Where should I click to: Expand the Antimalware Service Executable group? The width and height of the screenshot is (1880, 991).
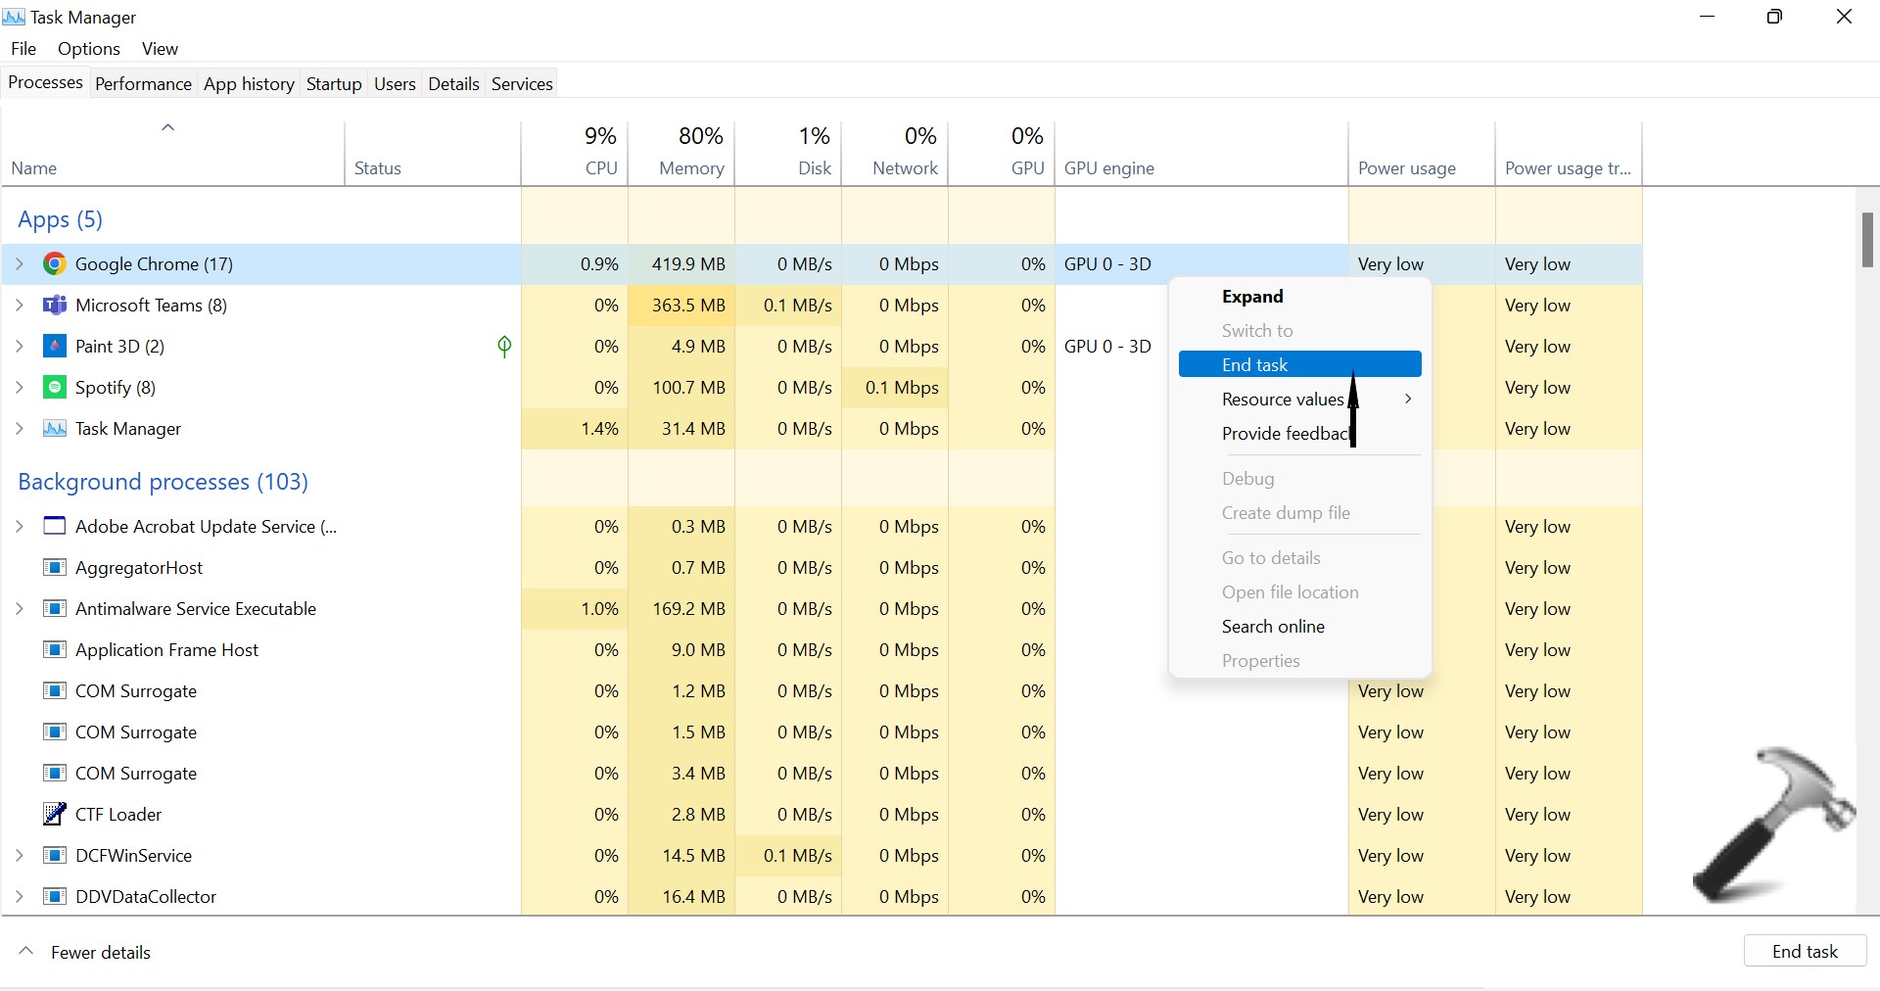[20, 609]
